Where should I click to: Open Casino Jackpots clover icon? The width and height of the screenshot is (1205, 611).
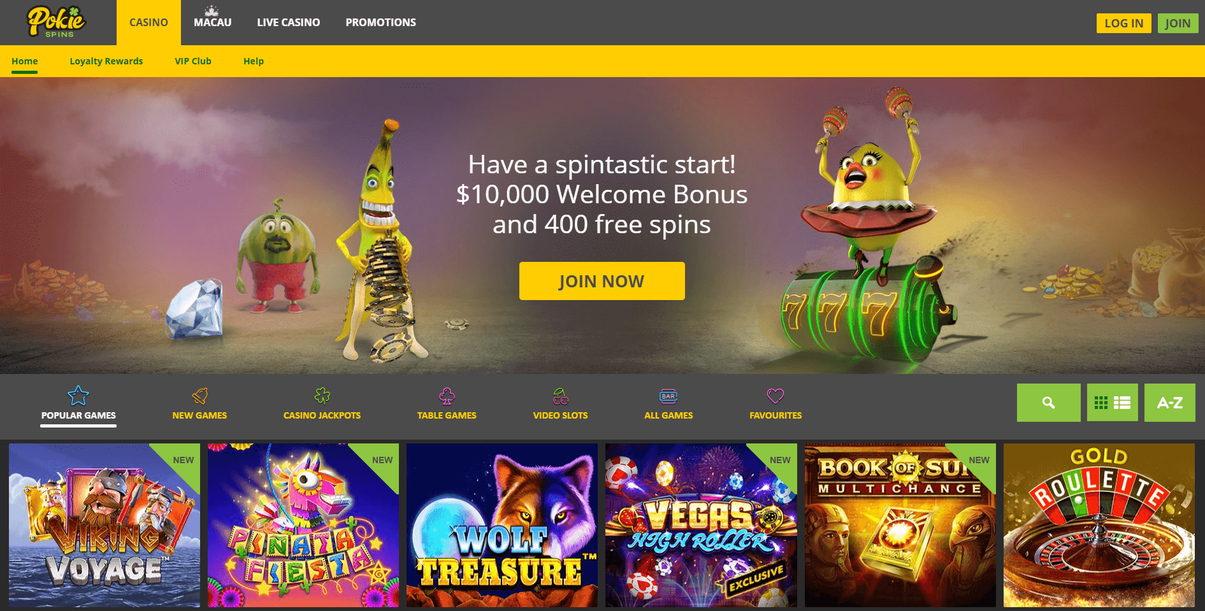point(322,396)
